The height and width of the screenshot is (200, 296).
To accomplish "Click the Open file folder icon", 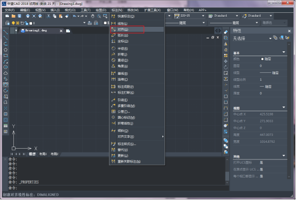I will [x=13, y=16].
